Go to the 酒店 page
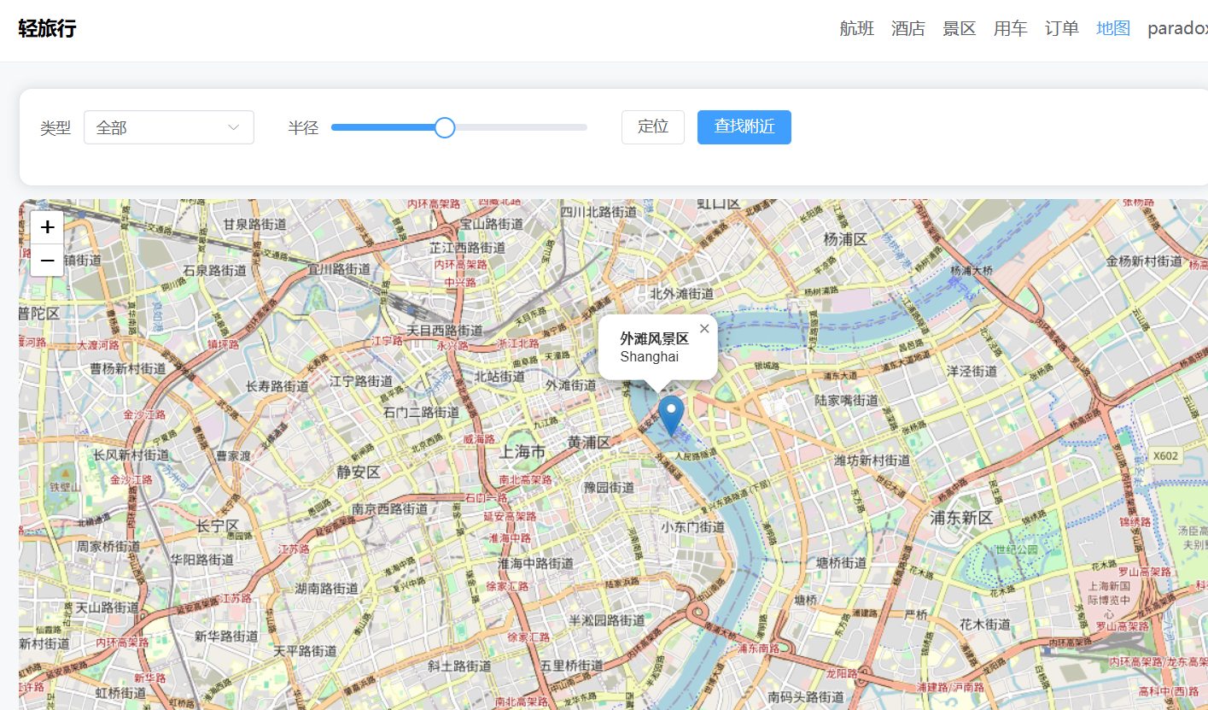The height and width of the screenshot is (710, 1208). coord(908,28)
